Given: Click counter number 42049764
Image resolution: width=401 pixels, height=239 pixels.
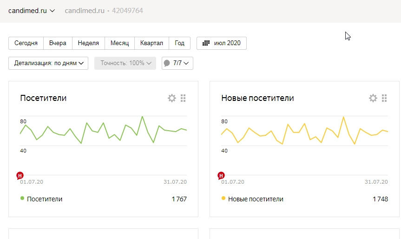Looking at the screenshot, I should point(127,11).
